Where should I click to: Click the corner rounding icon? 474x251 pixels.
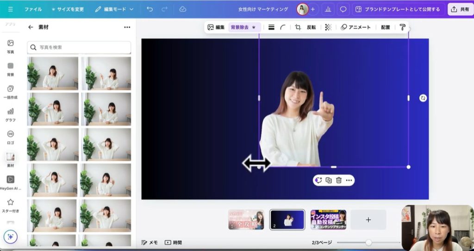tap(283, 27)
